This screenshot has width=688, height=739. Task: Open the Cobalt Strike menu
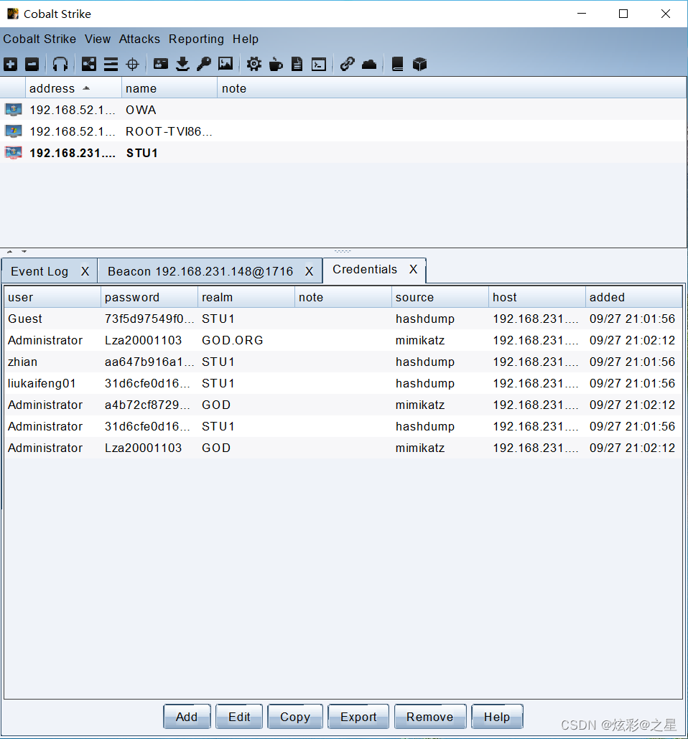(39, 39)
